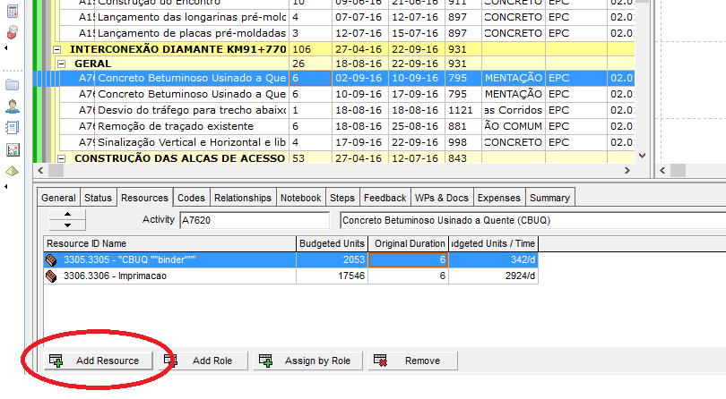Open the Feedback tab

click(385, 198)
